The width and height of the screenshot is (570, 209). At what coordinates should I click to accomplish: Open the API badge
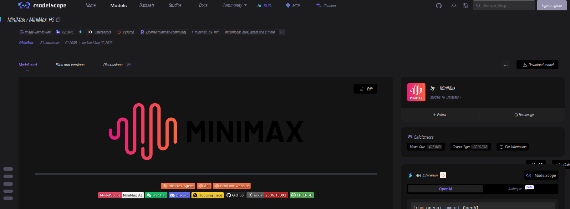click(x=204, y=186)
